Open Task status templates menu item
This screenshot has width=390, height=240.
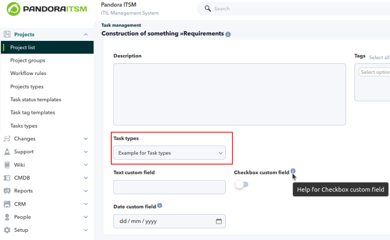click(36, 100)
